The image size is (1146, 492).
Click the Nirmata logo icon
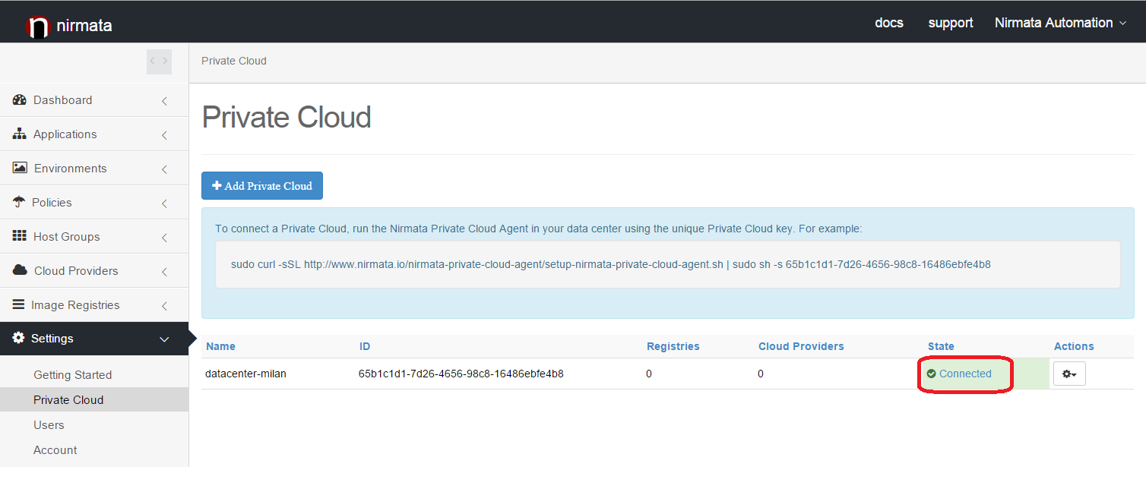click(37, 27)
